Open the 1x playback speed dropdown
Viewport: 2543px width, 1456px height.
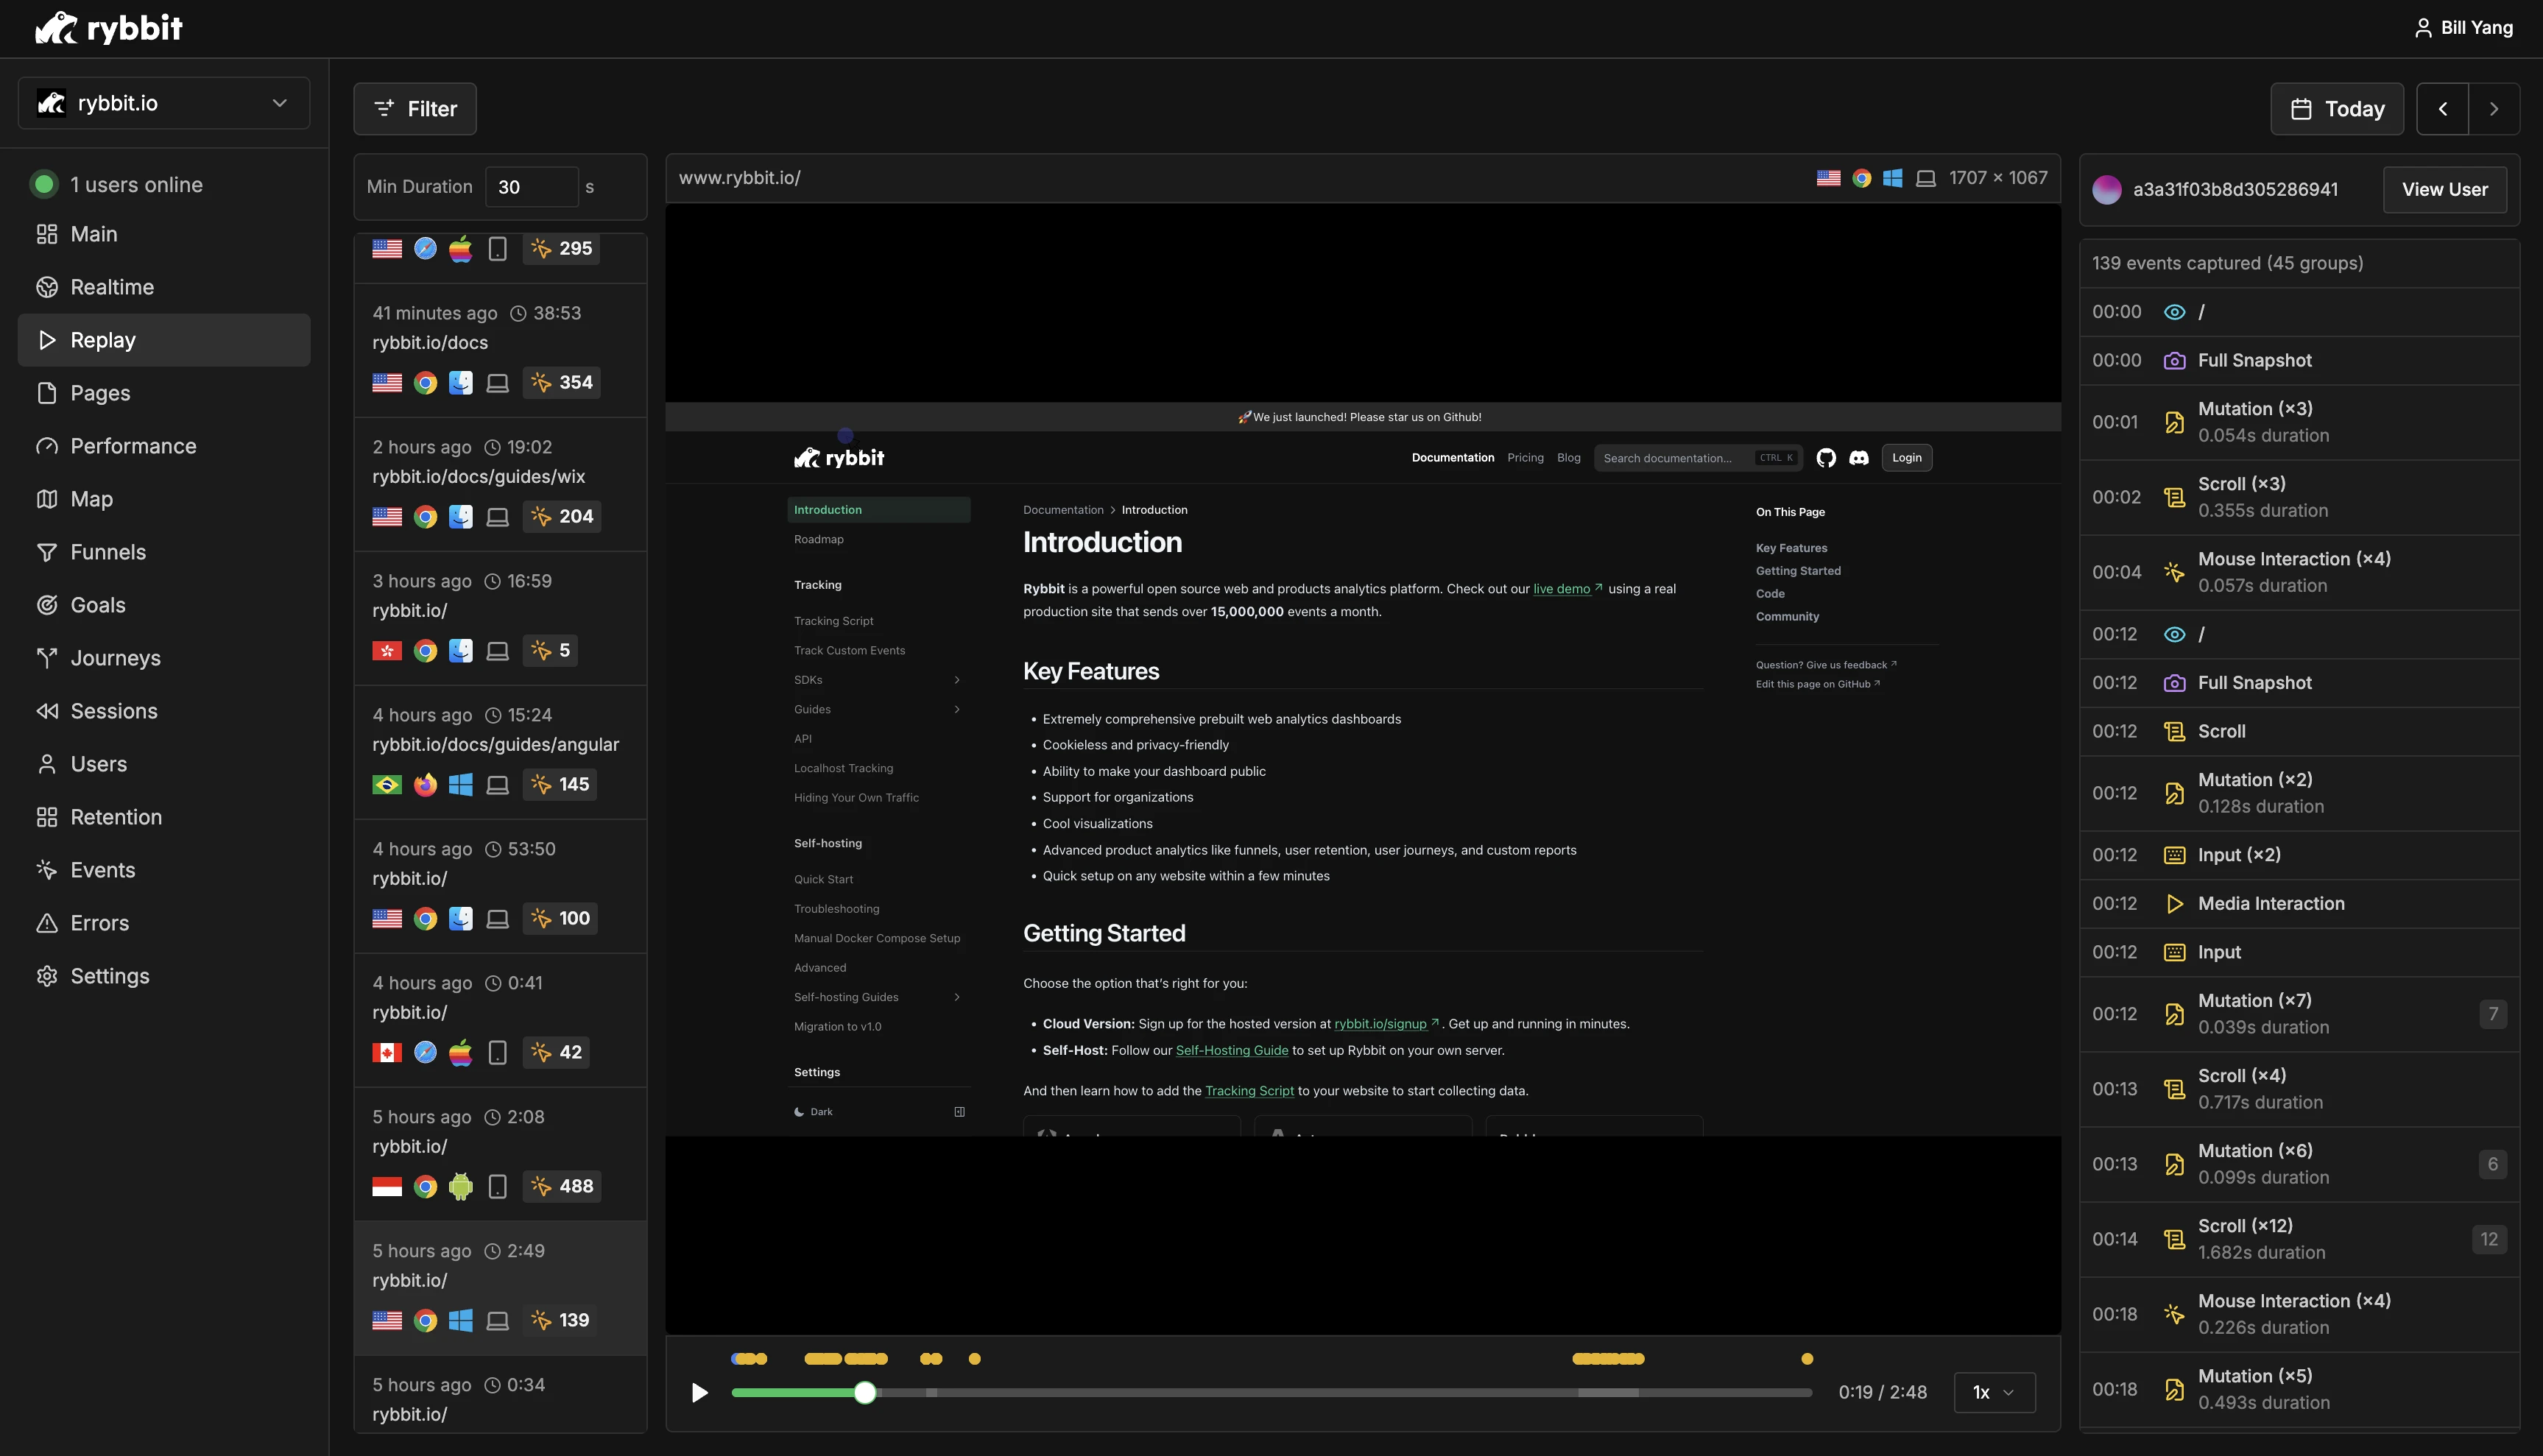pyautogui.click(x=1994, y=1392)
